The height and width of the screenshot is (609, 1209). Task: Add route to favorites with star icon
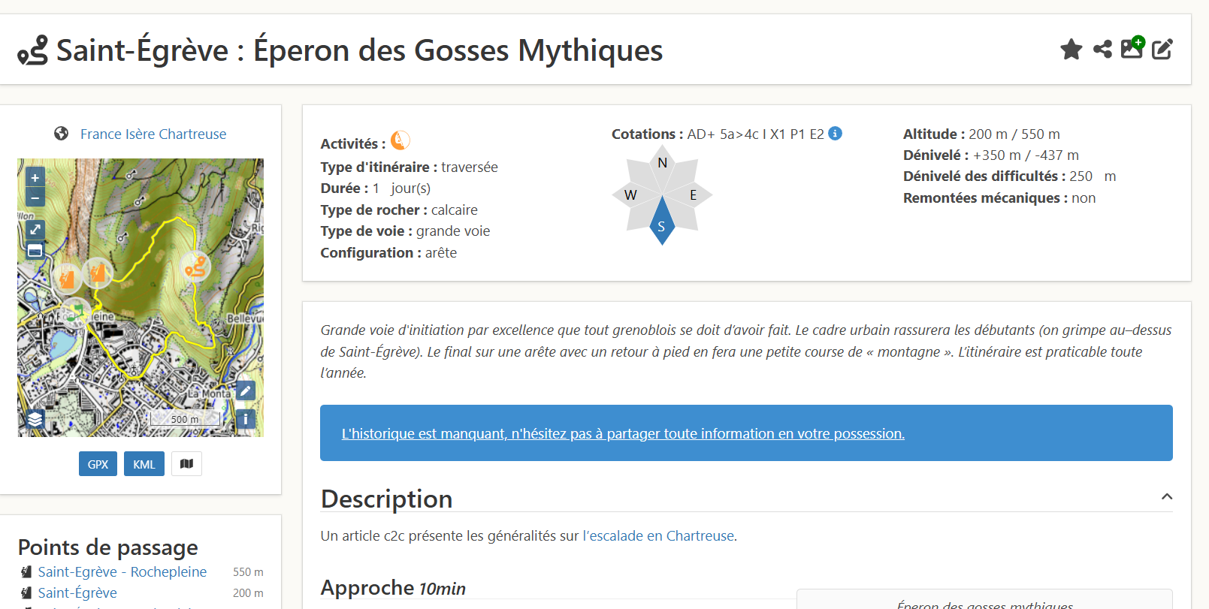coord(1071,50)
